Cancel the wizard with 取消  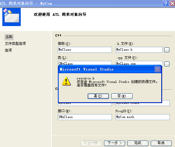[x=161, y=143]
